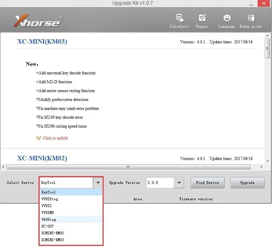Open the Repair tool
272x248 pixels.
pos(202,21)
